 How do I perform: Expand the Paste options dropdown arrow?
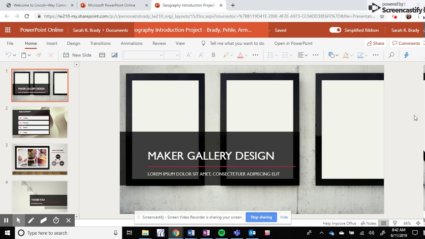29,55
